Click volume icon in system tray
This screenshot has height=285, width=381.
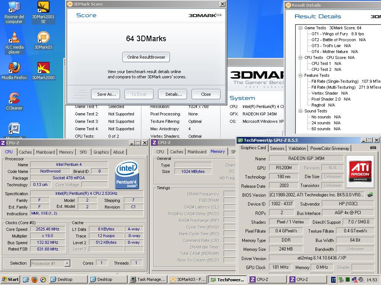coord(361,279)
